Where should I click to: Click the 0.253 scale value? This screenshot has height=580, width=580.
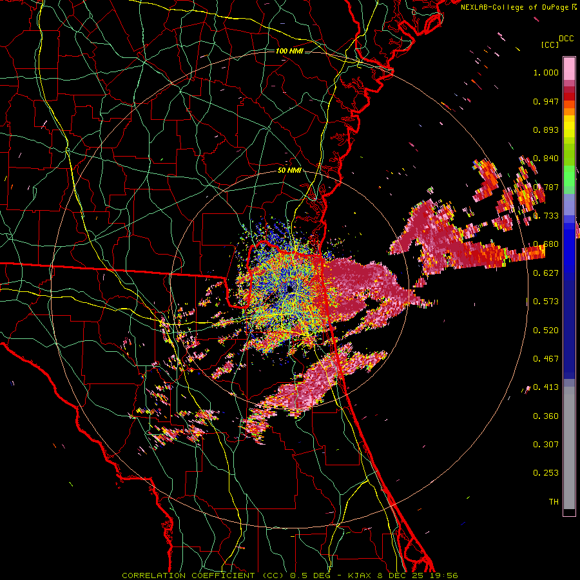[546, 473]
